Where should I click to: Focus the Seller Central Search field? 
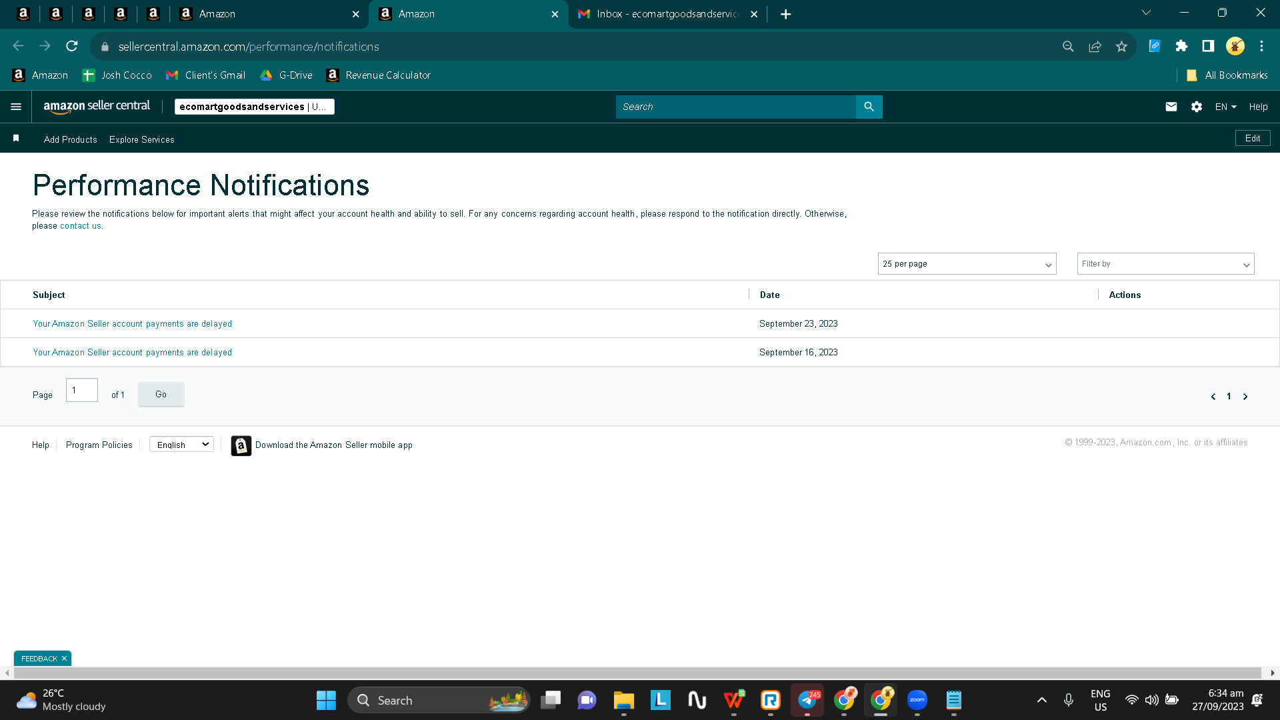pos(736,107)
